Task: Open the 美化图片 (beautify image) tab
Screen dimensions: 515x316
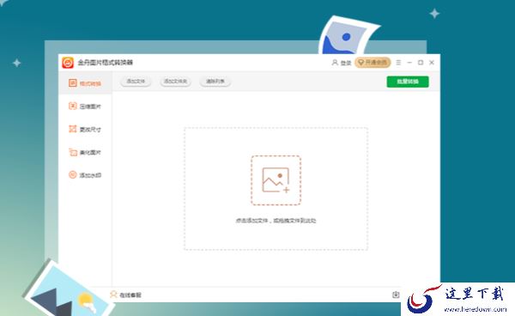Action: pos(85,152)
